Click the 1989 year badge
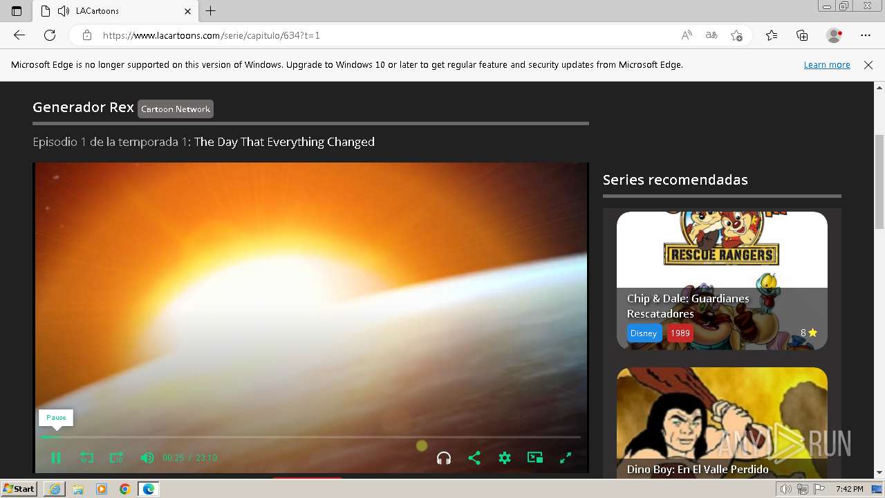 [680, 333]
